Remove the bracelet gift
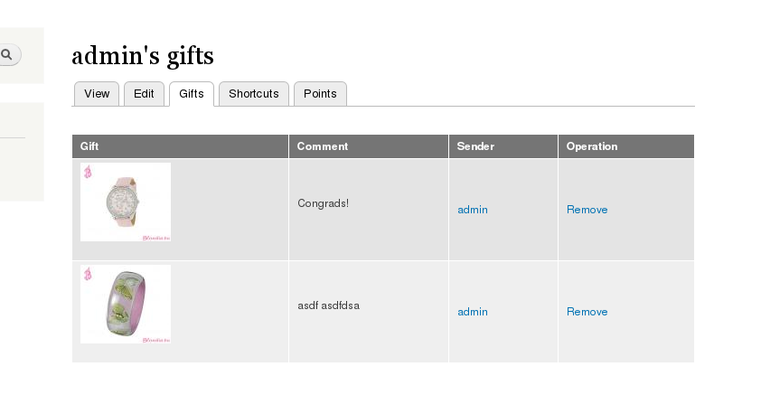This screenshot has height=404, width=761. 587,312
